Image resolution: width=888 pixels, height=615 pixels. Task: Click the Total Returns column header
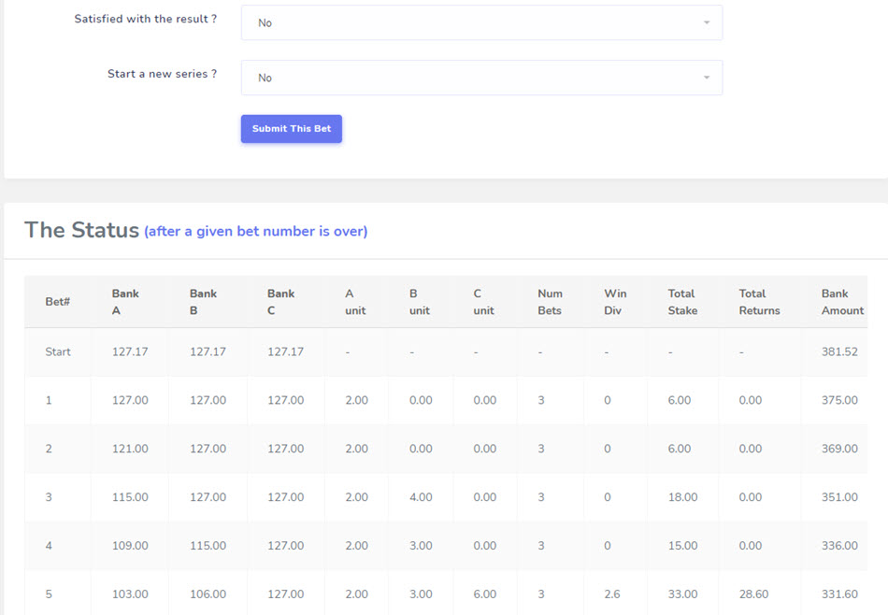click(759, 302)
